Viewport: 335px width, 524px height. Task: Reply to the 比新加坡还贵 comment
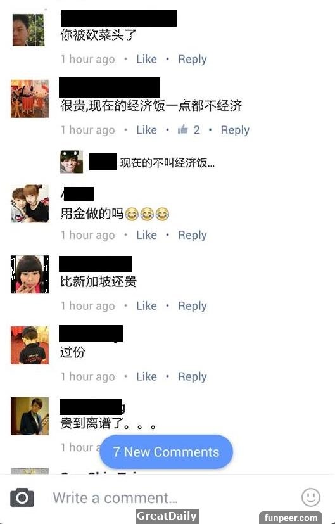[x=193, y=306]
